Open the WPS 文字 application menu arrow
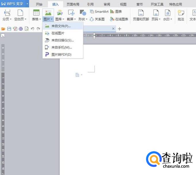The image size is (196, 175). pos(27,4)
